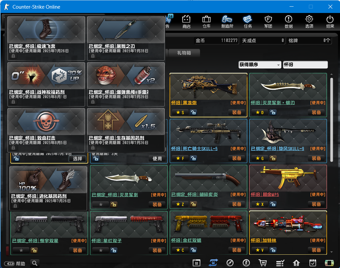Click the 生存基因药剂 item icon
Image resolution: width=340 pixels, height=268 pixels.
tap(126, 121)
